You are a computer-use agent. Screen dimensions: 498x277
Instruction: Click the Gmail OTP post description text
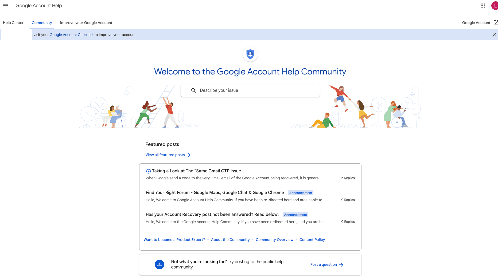[234, 178]
